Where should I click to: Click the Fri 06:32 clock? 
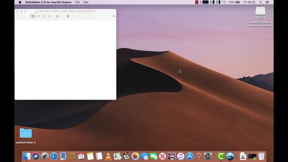point(249,2)
